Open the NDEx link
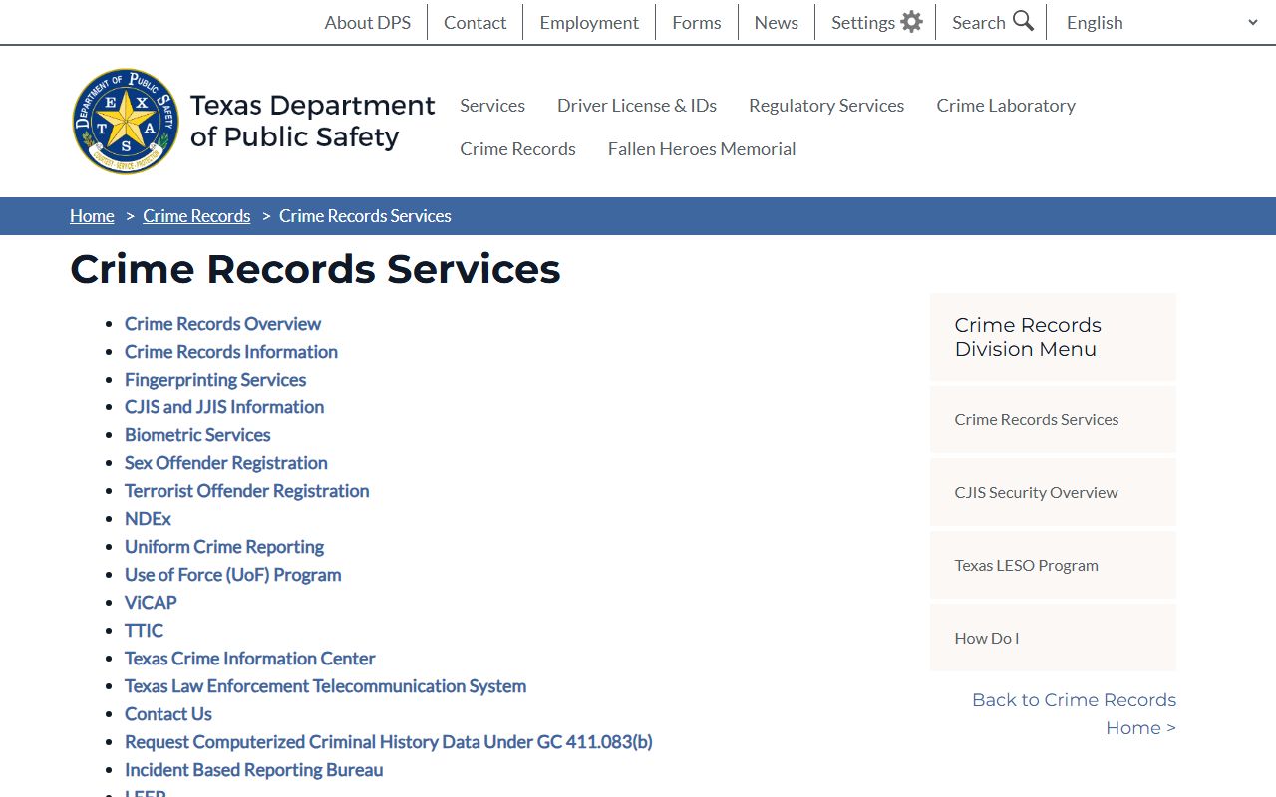This screenshot has height=797, width=1276. (x=148, y=518)
